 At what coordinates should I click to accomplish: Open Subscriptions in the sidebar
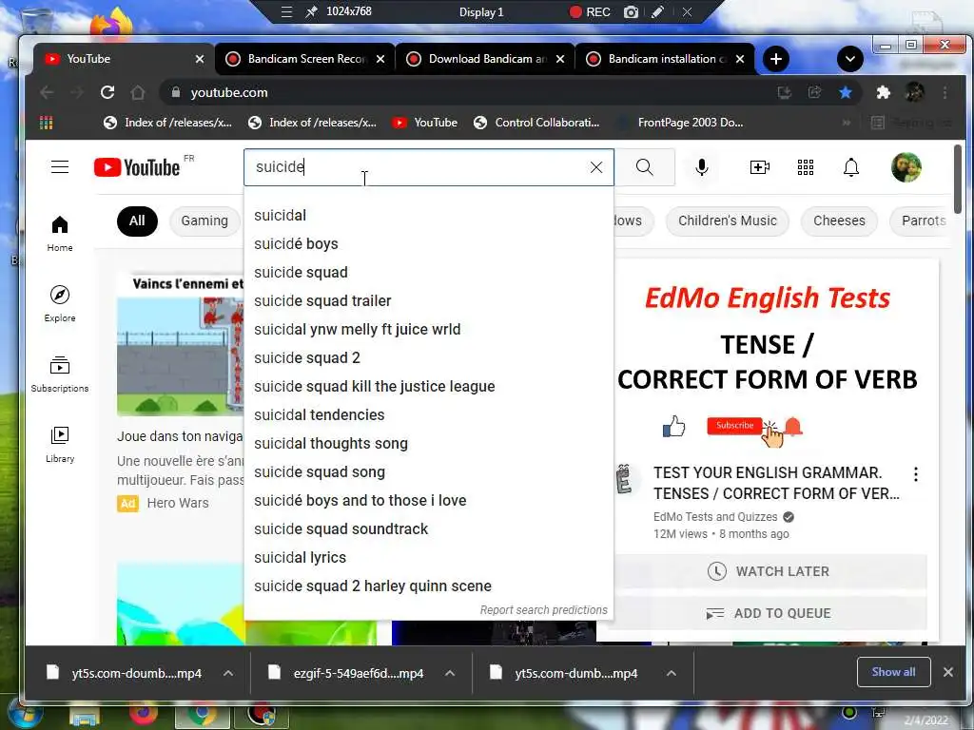point(60,375)
